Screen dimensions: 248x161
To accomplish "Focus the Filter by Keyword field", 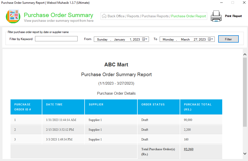I will coord(56,39).
